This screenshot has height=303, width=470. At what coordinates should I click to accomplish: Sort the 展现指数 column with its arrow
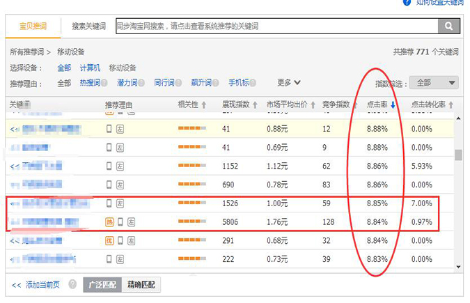point(255,105)
